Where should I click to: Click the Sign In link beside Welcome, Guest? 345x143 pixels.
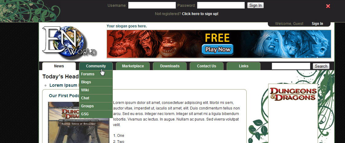[317, 24]
